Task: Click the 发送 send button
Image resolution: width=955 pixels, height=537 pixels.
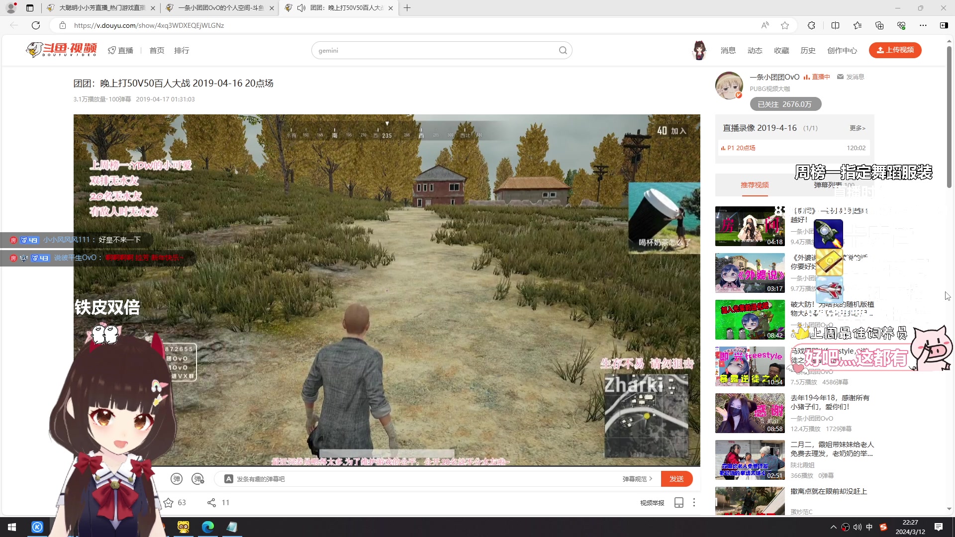Action: (676, 479)
